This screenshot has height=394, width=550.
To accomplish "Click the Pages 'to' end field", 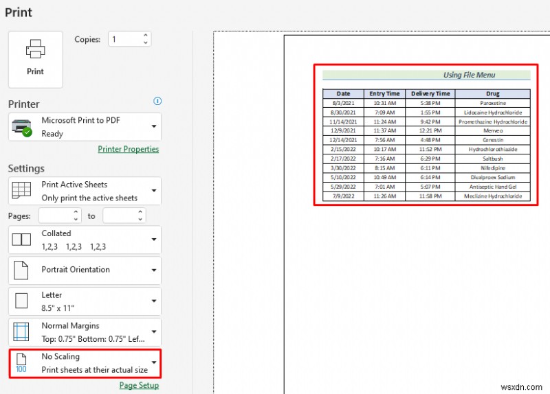I will (120, 216).
